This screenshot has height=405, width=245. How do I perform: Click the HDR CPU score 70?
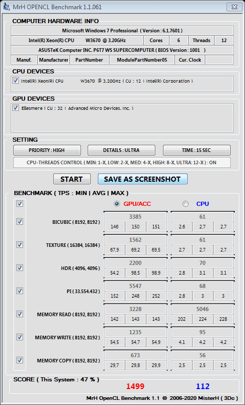coord(202,263)
